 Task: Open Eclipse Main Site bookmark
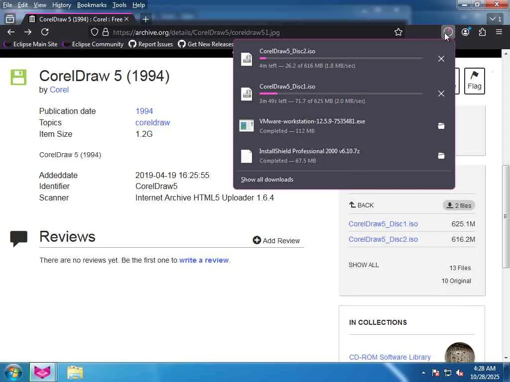31,44
